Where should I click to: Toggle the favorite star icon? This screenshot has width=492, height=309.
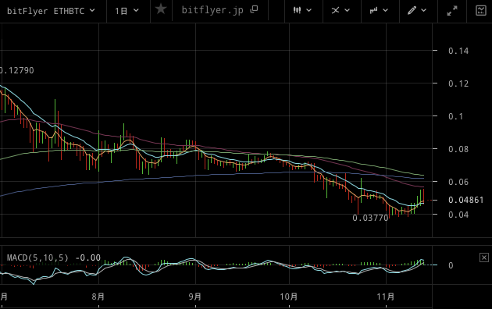tap(161, 9)
